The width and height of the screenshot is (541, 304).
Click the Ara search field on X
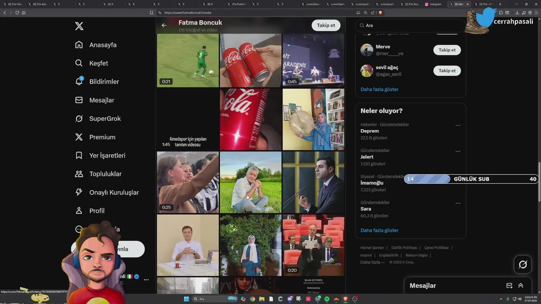click(410, 25)
